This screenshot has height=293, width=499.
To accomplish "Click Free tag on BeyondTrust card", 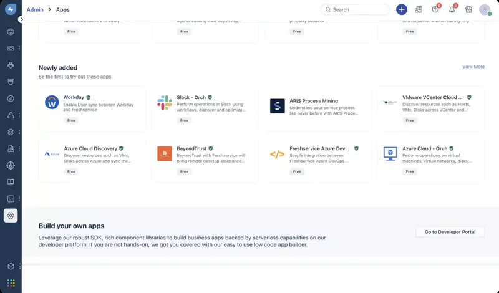I will tap(184, 171).
